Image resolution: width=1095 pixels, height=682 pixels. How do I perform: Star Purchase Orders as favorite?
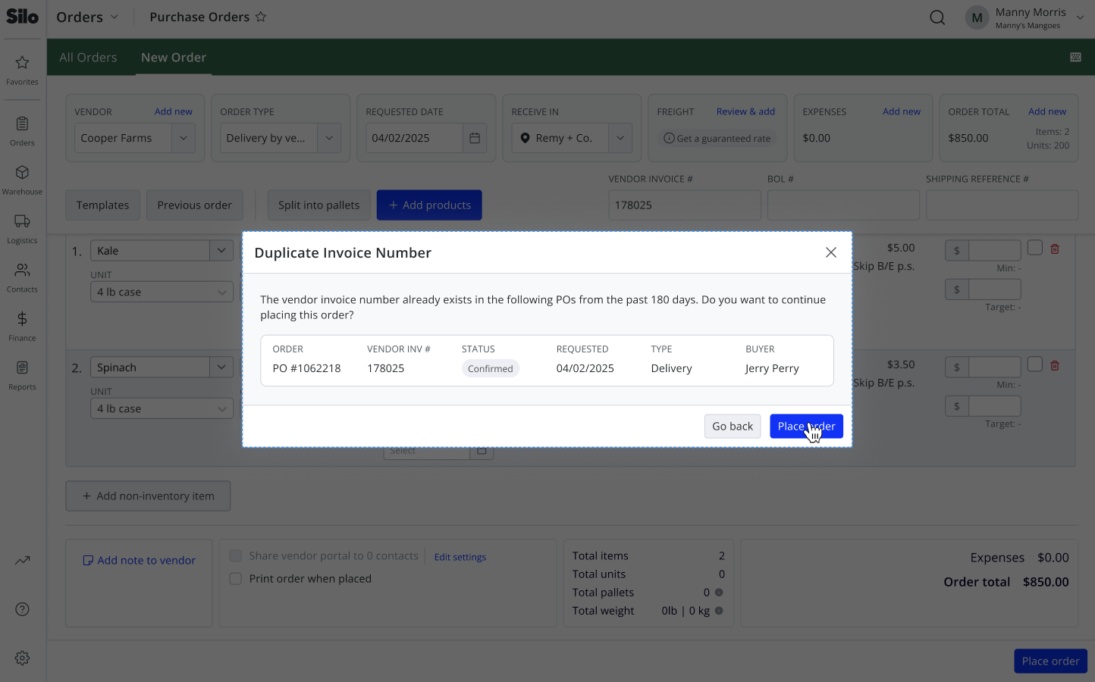261,17
